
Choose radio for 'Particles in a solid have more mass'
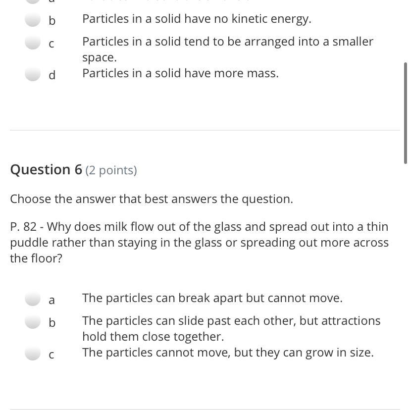click(33, 74)
